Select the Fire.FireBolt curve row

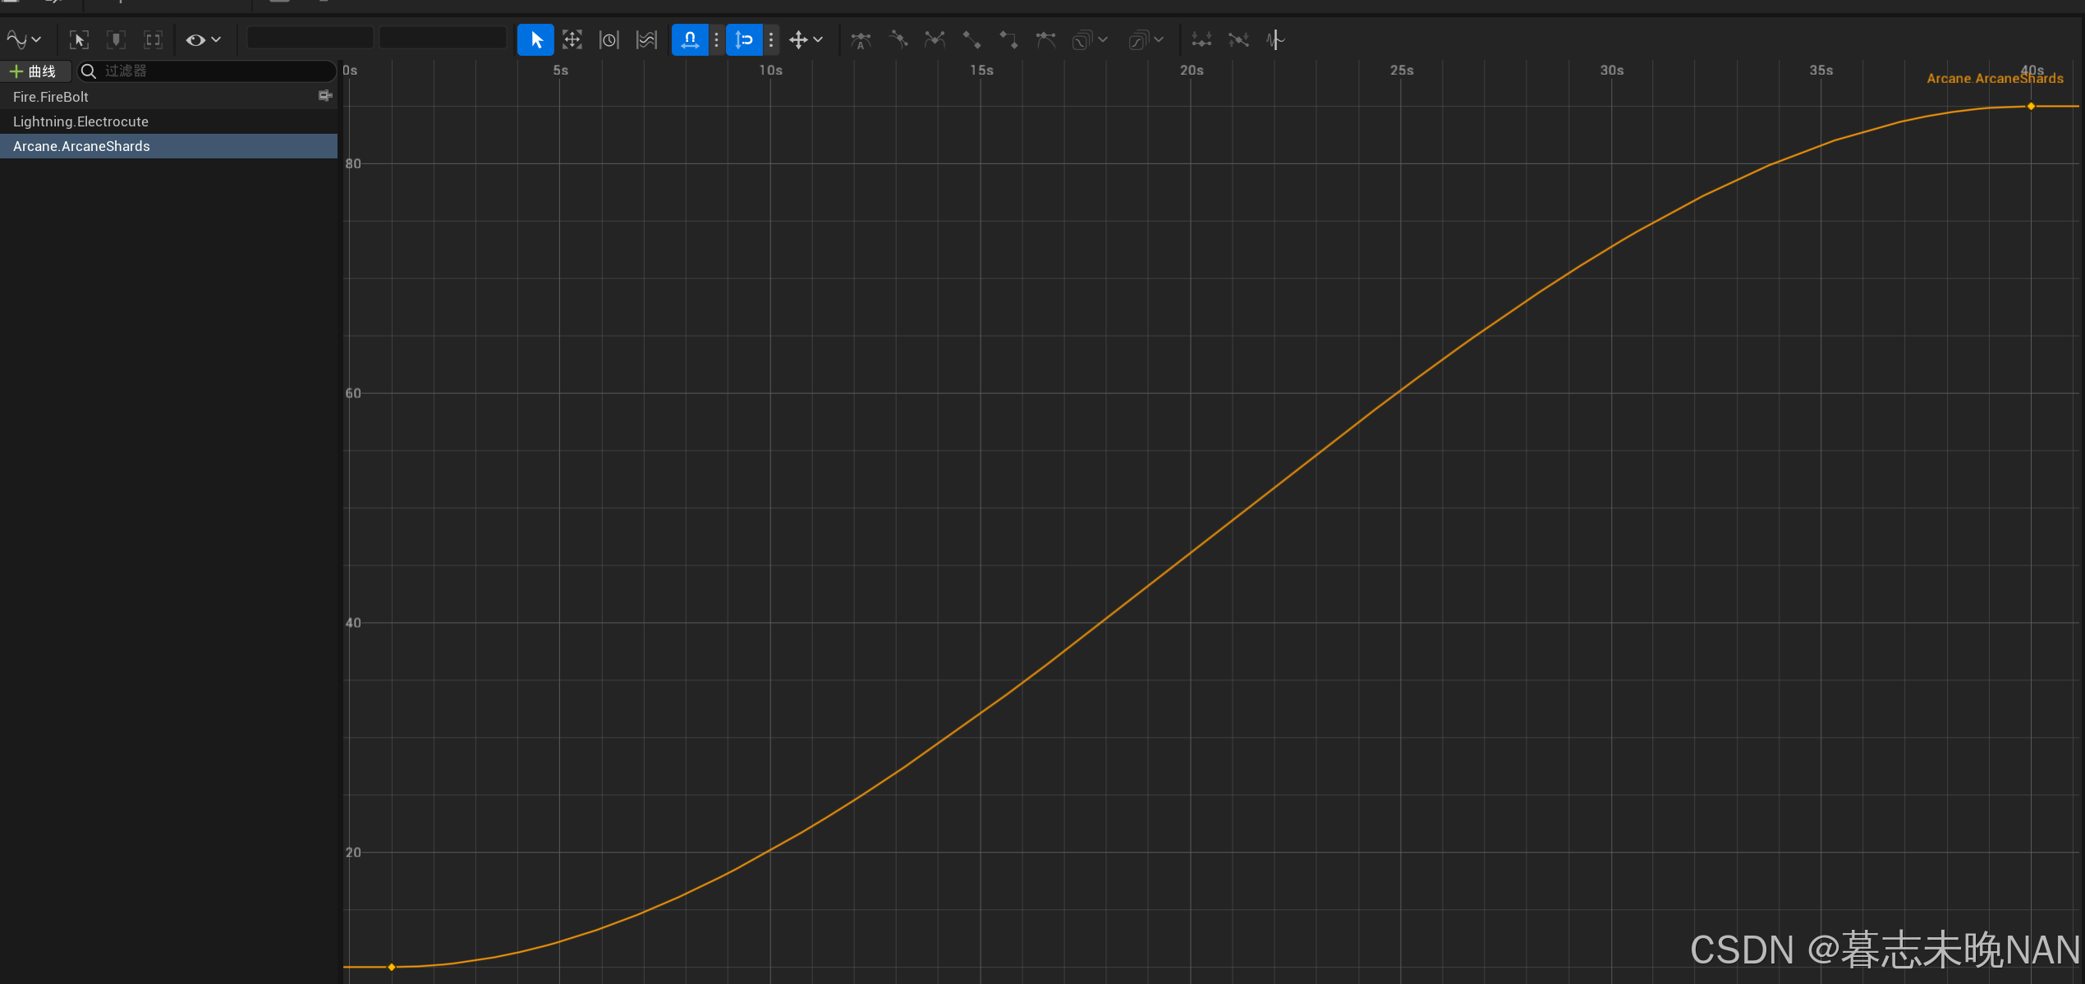(168, 97)
